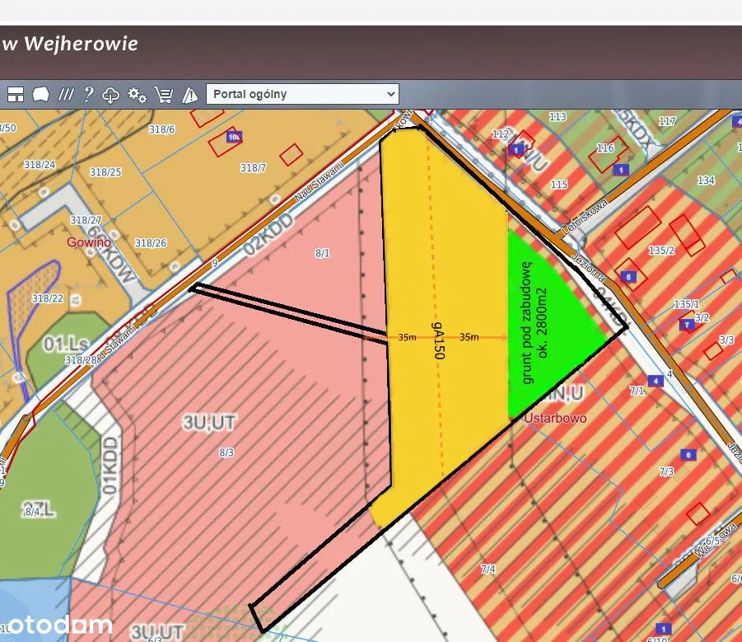
Task: Open help via question mark icon
Action: click(88, 95)
